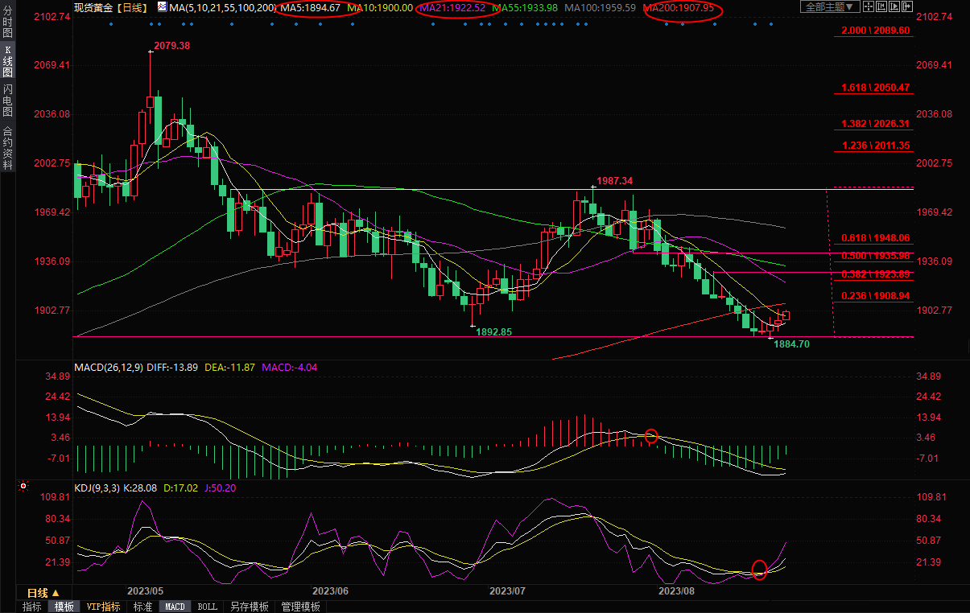Open the VIP指标 bottom tab

[x=104, y=607]
